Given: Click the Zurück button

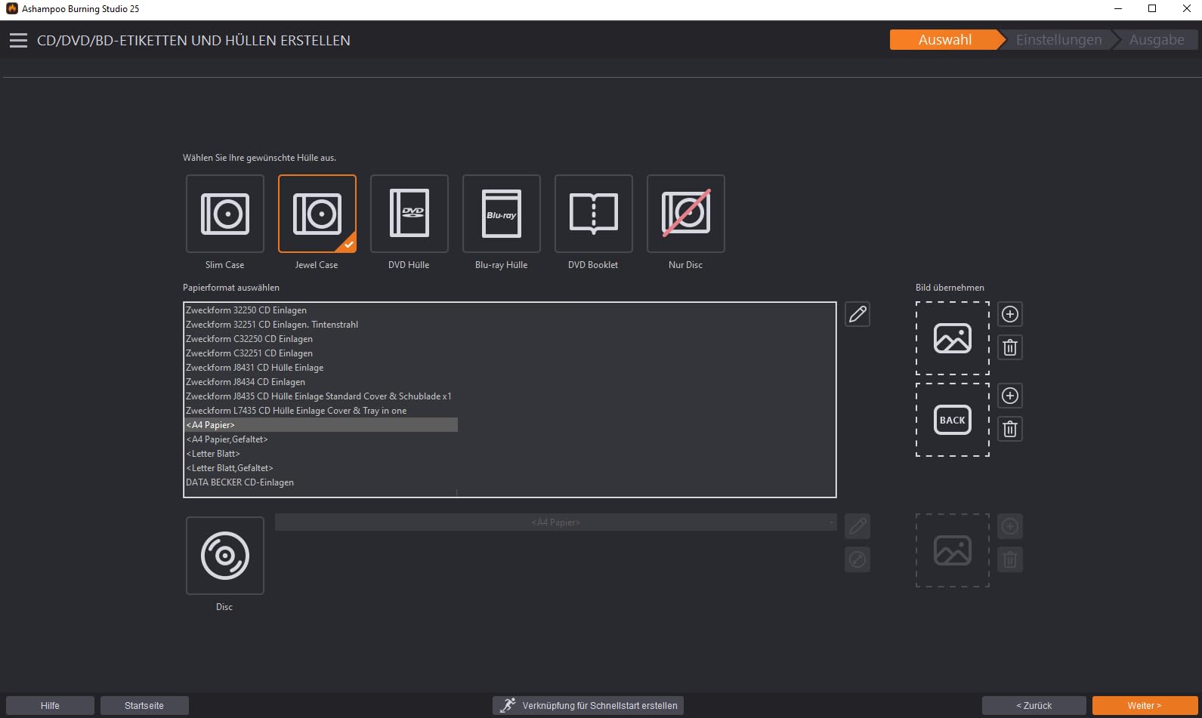Looking at the screenshot, I should (1034, 706).
